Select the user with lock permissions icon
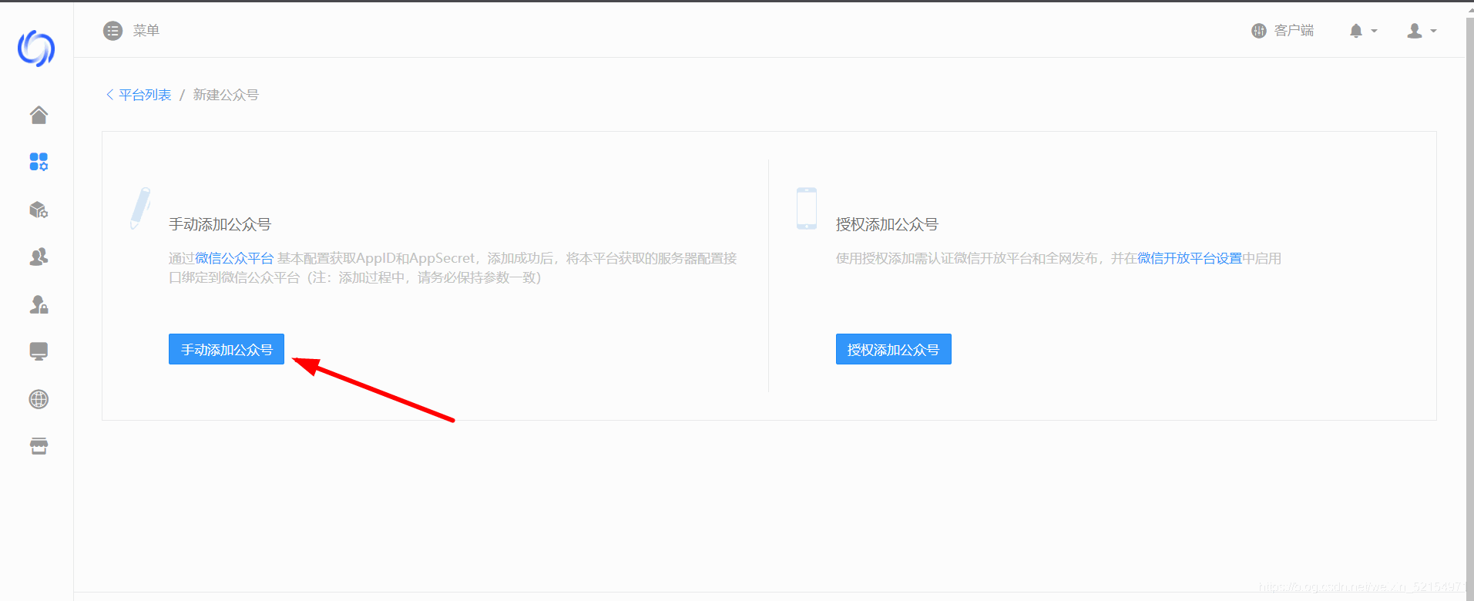This screenshot has width=1474, height=601. coord(39,304)
